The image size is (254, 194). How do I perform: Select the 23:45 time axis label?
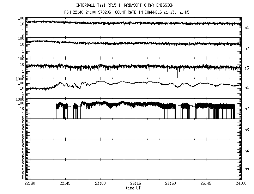pyautogui.click(x=206, y=183)
